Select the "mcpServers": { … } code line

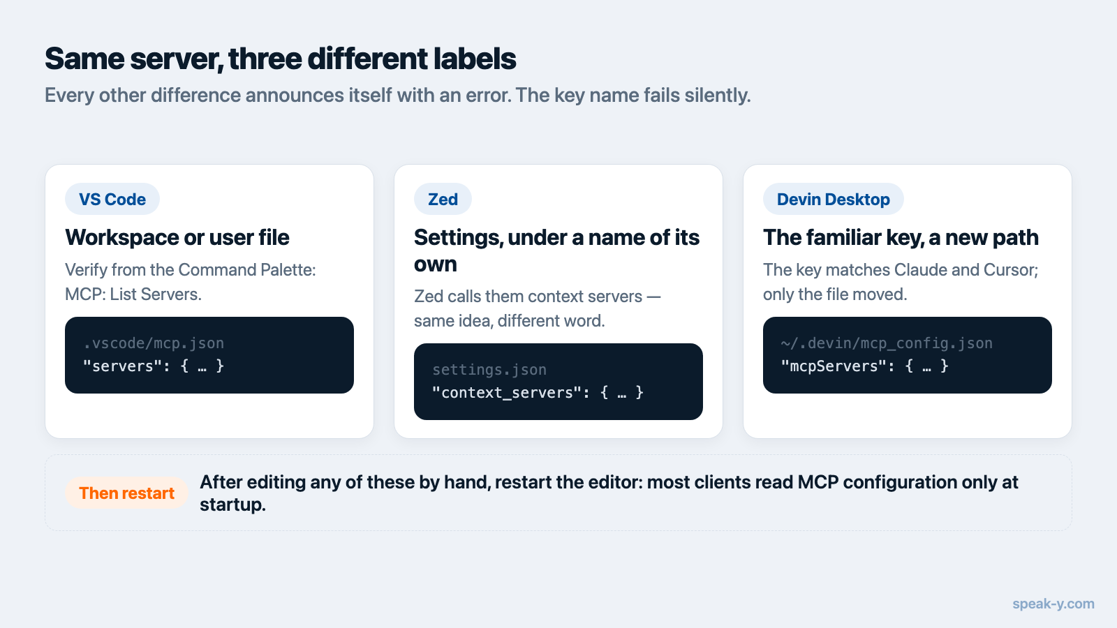pos(864,366)
